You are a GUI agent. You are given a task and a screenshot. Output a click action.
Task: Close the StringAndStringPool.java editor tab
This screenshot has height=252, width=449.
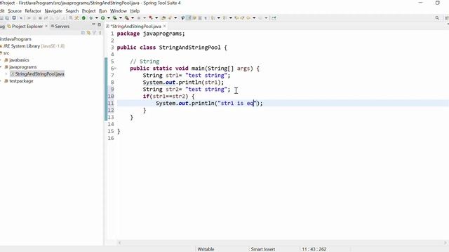pos(164,26)
